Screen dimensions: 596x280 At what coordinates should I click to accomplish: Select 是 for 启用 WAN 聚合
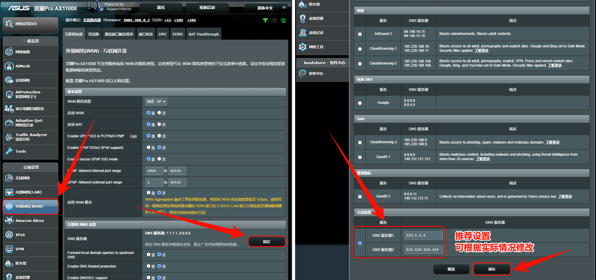pos(149,193)
